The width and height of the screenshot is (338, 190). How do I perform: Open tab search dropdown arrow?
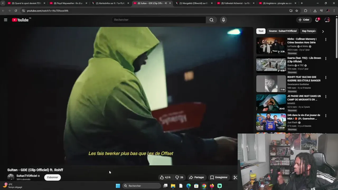click(3, 3)
